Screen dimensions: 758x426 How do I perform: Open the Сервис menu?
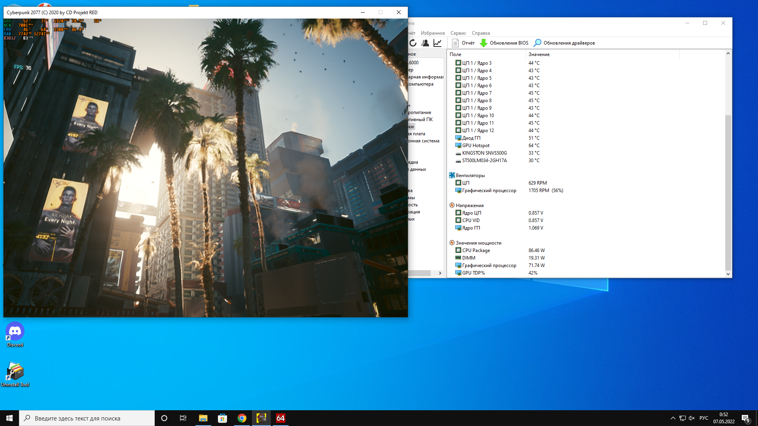point(458,33)
